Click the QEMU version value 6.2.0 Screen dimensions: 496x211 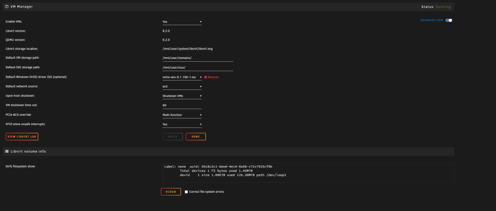click(x=166, y=40)
